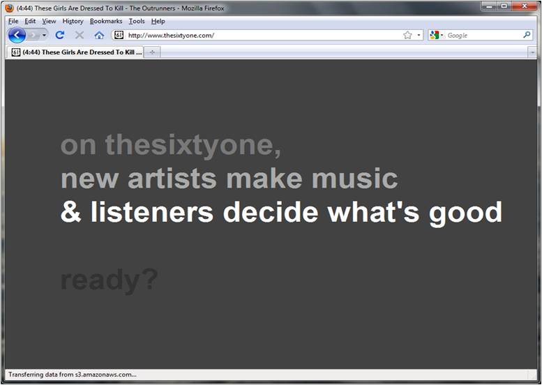List all tabs dropdown arrow

click(x=532, y=52)
